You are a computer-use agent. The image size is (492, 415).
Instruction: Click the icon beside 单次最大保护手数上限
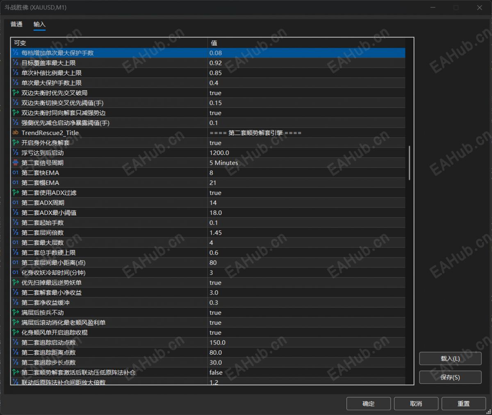[x=16, y=82]
